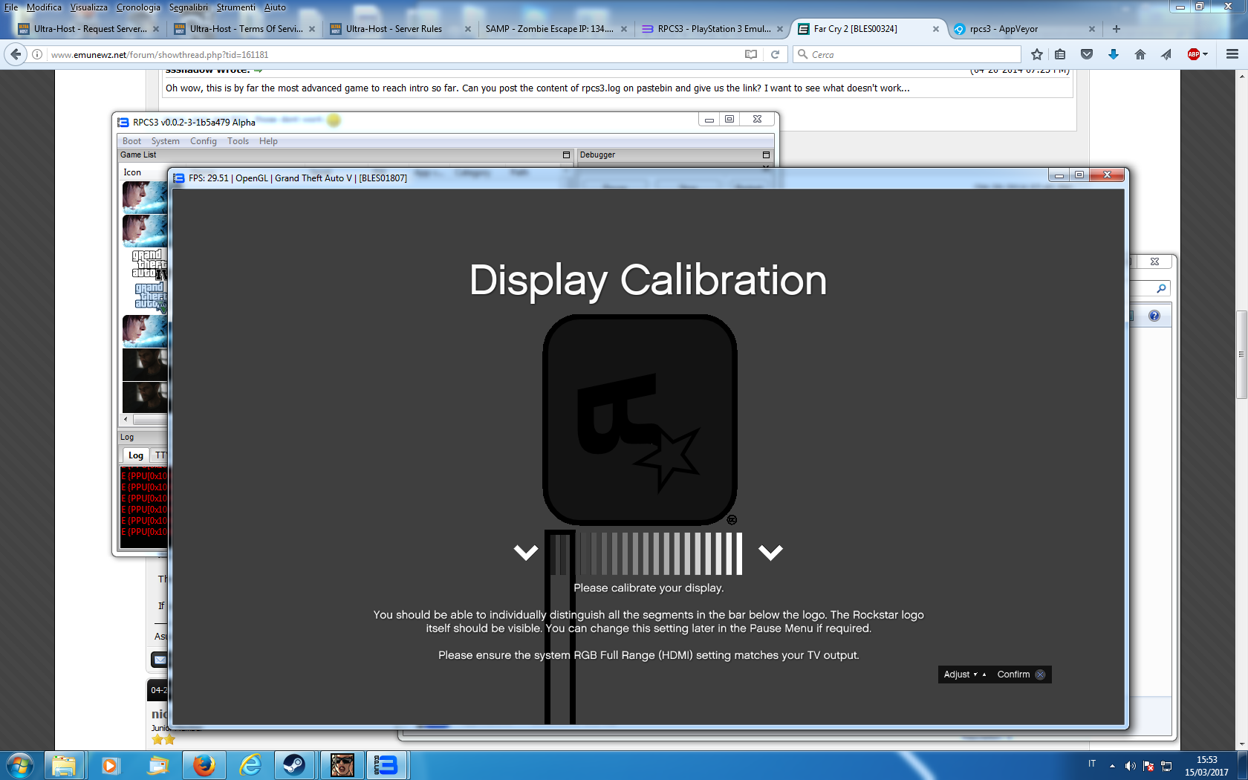This screenshot has height=780, width=1248.
Task: Go back with the browser back arrow
Action: (x=16, y=54)
